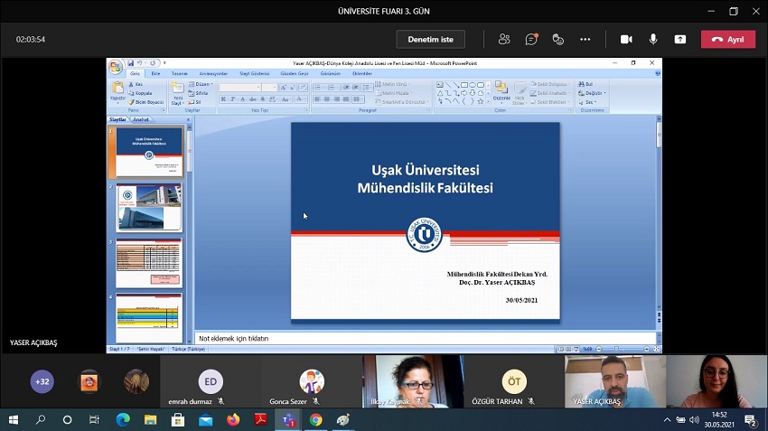The height and width of the screenshot is (431, 768).
Task: Open the reactions and raise hand menu
Action: 558,40
